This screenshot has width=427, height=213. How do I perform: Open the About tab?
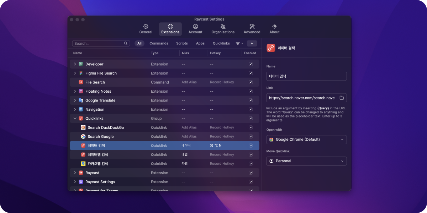(274, 29)
